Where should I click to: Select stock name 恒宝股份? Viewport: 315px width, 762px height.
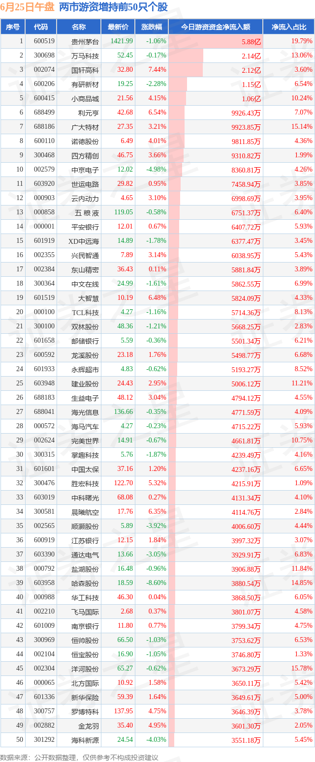click(85, 654)
